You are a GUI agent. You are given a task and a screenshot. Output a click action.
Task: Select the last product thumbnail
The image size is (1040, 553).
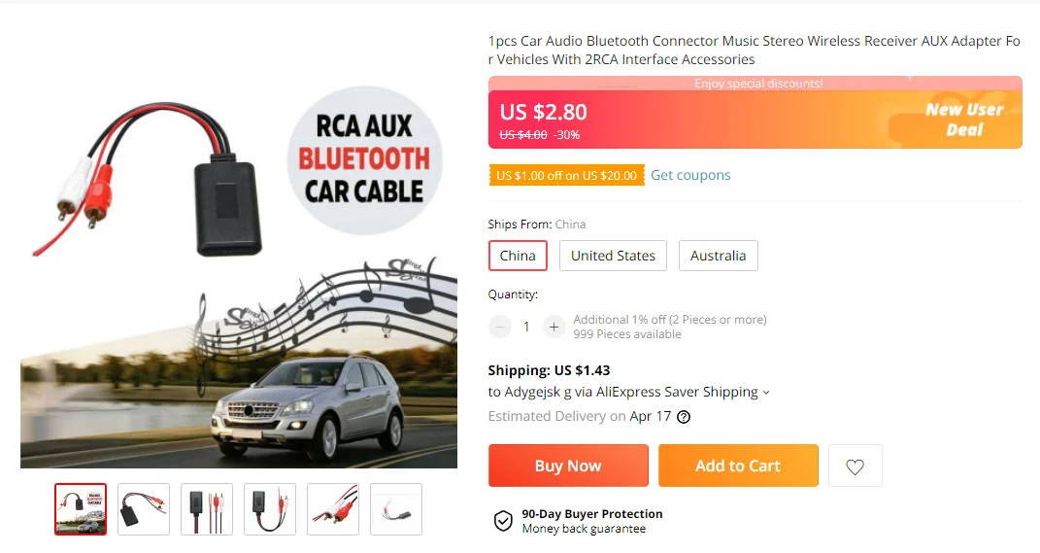396,509
